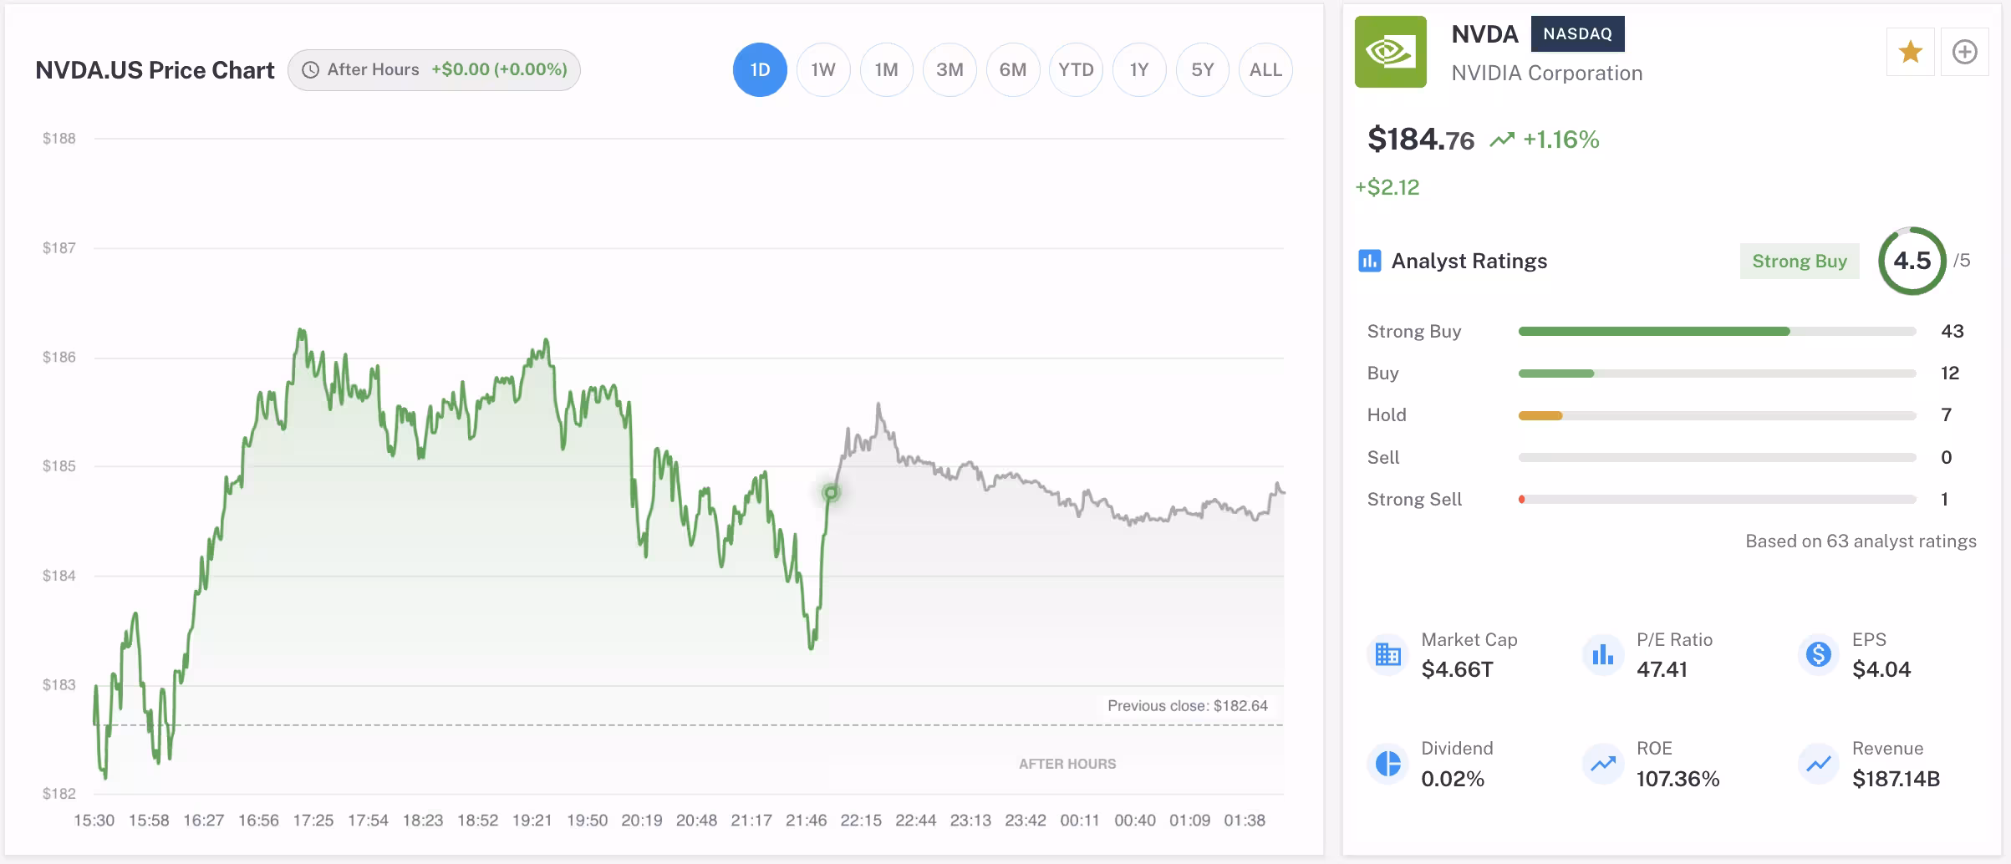This screenshot has height=864, width=2011.
Task: Expand the 3M price history view
Action: (x=949, y=70)
